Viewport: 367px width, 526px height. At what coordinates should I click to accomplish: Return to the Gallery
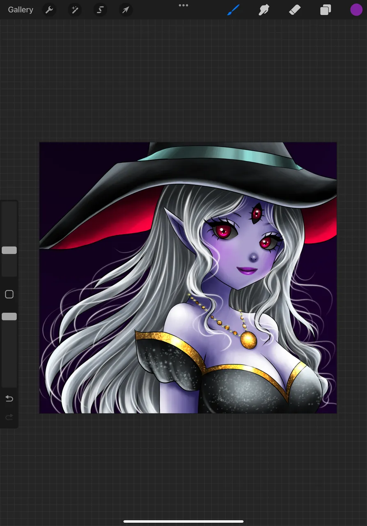click(21, 10)
